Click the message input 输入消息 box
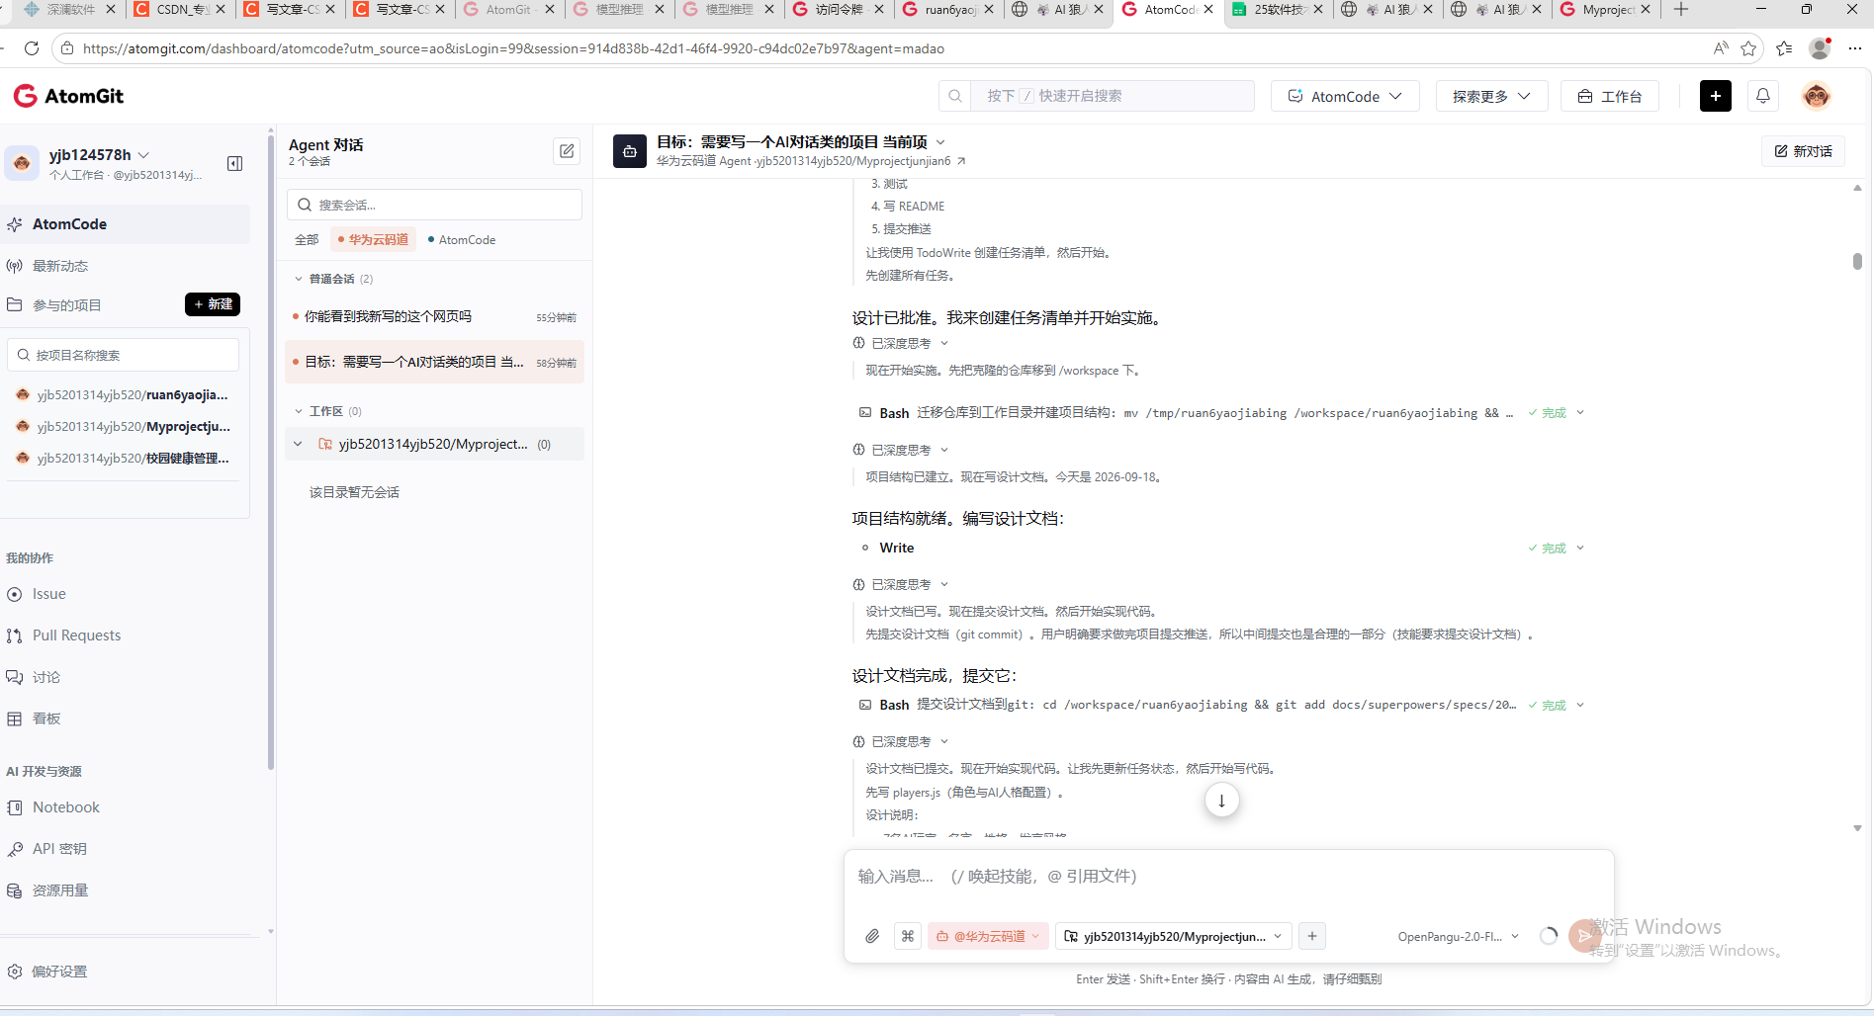 click(1229, 877)
